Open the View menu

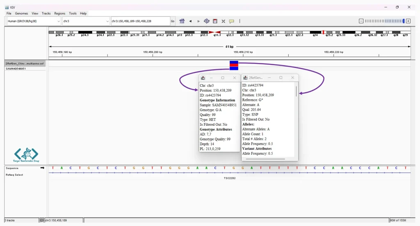pyautogui.click(x=35, y=14)
